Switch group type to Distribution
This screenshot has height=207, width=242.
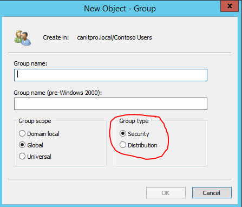(x=138, y=145)
